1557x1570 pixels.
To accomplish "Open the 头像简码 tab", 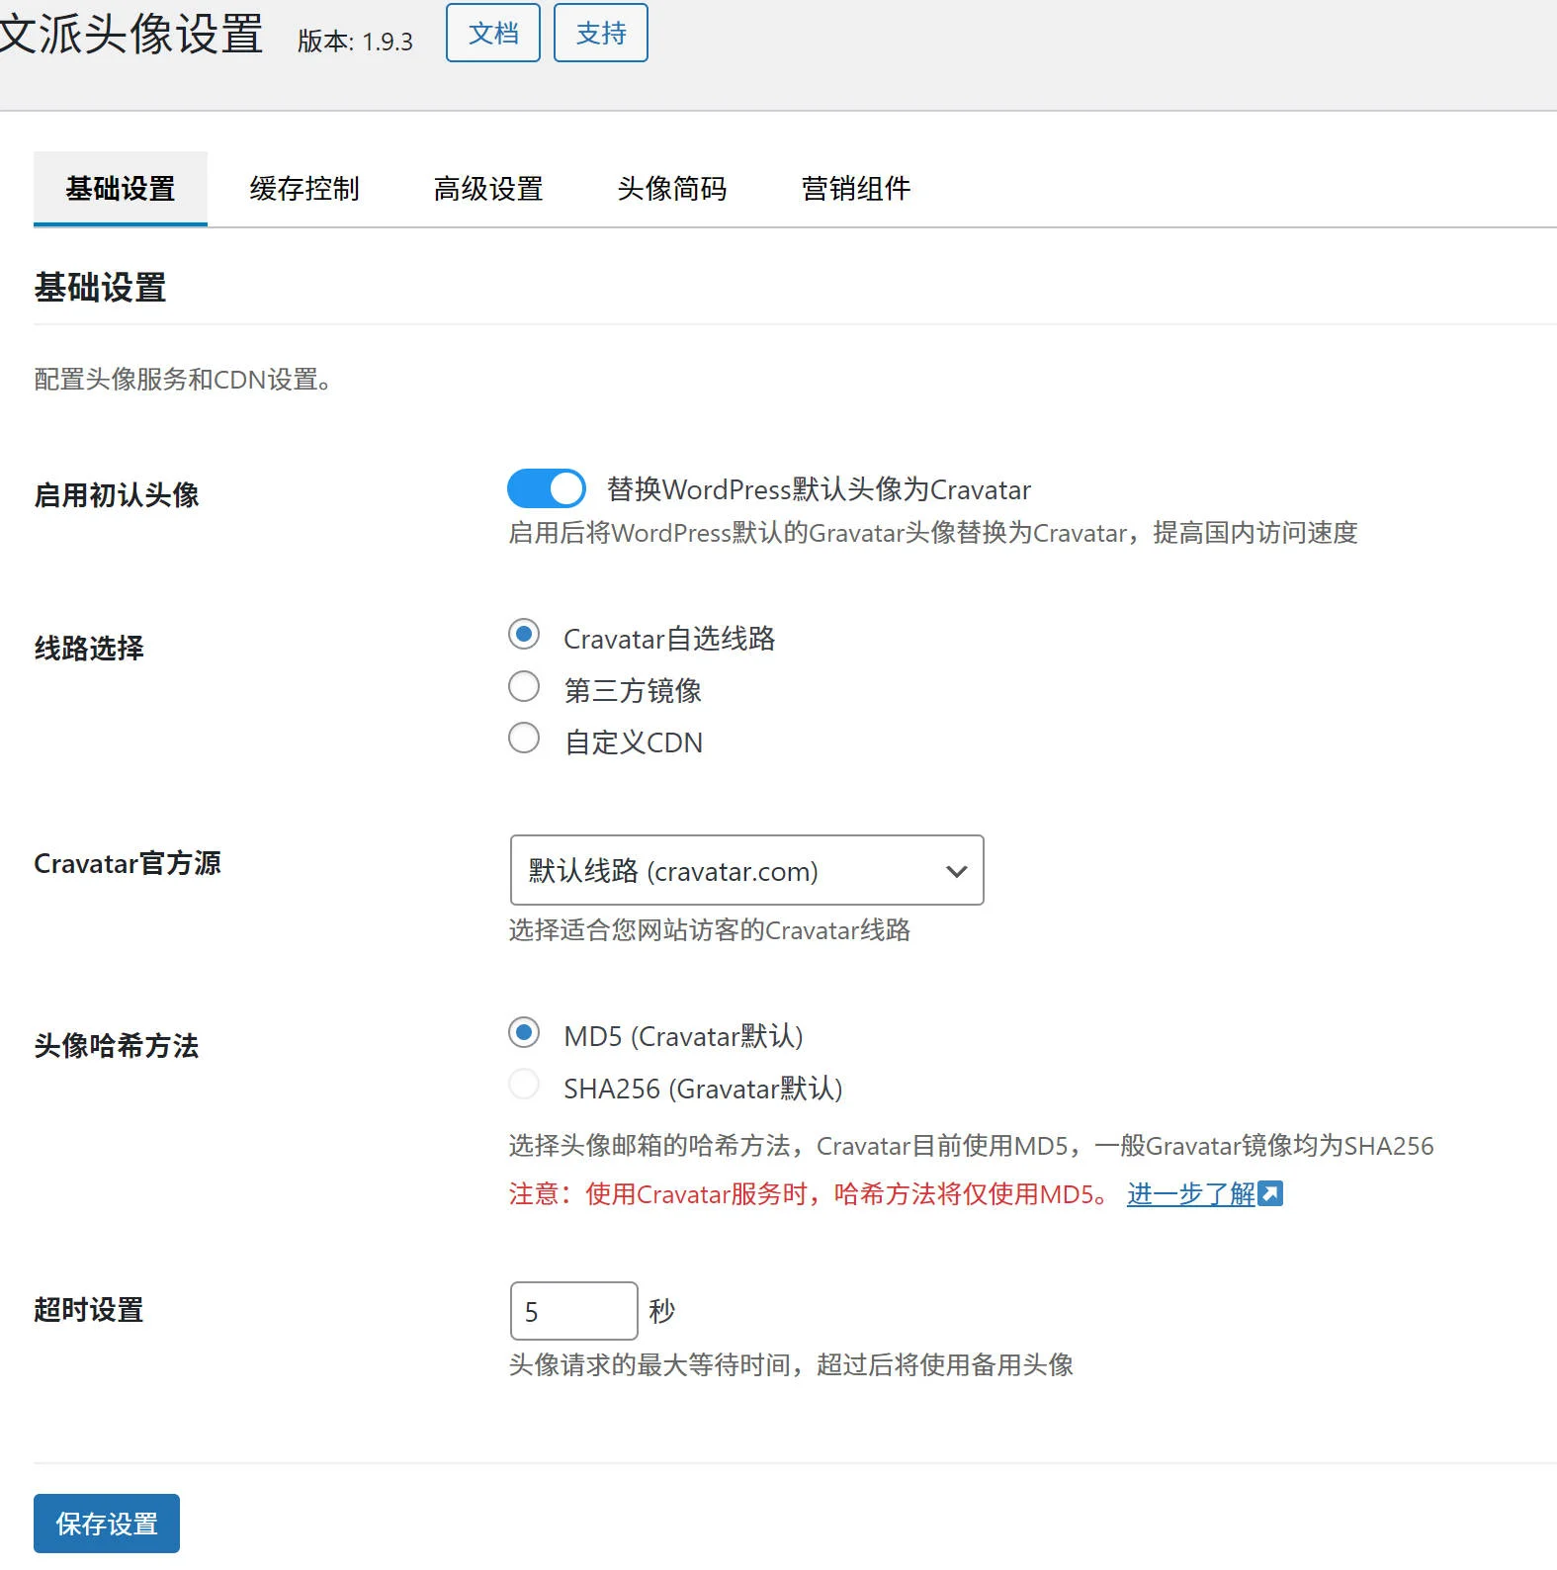I will pos(672,188).
